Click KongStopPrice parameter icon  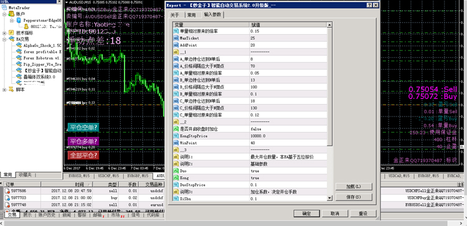pos(176,136)
